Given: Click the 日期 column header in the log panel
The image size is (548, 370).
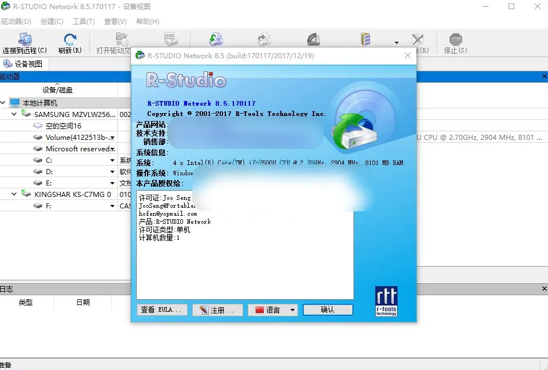Looking at the screenshot, I should pyautogui.click(x=84, y=303).
